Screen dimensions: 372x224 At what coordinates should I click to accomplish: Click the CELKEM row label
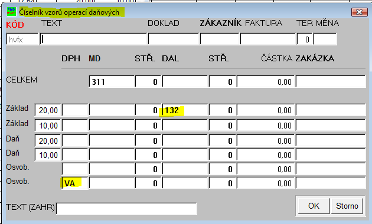pos(22,80)
